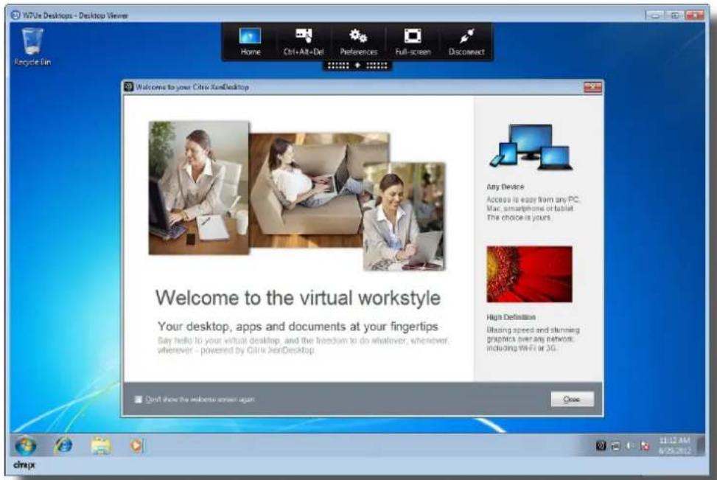Click the volume speaker tray icon

(629, 445)
